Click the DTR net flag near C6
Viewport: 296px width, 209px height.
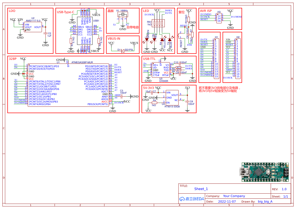coord(189,45)
